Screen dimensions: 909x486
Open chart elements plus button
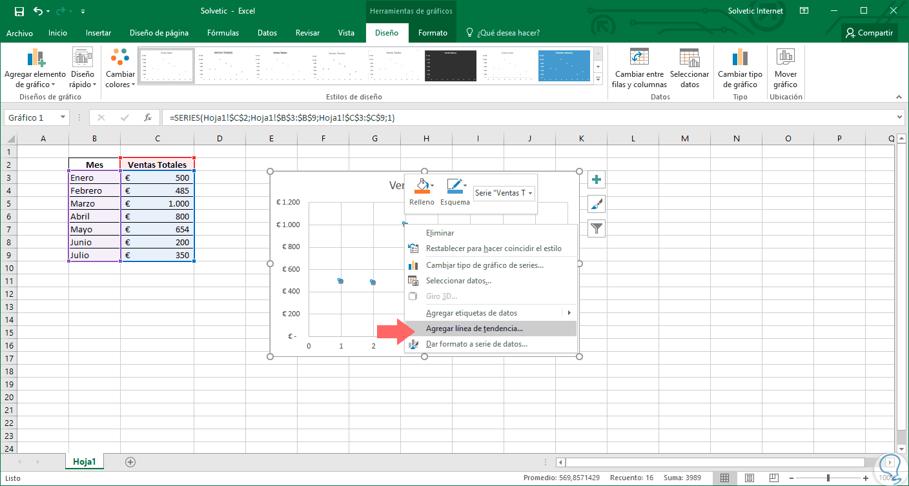pyautogui.click(x=597, y=180)
